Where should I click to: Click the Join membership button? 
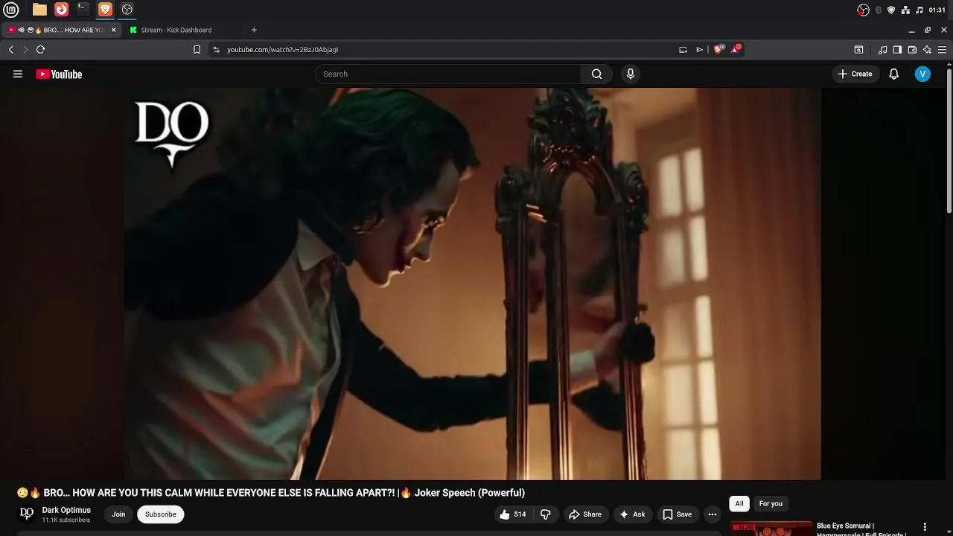(118, 514)
